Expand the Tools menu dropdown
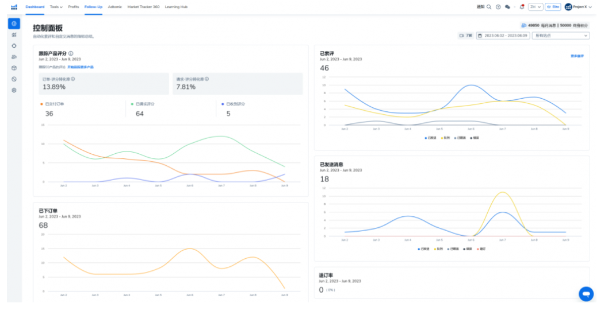612x315 pixels. tap(56, 7)
